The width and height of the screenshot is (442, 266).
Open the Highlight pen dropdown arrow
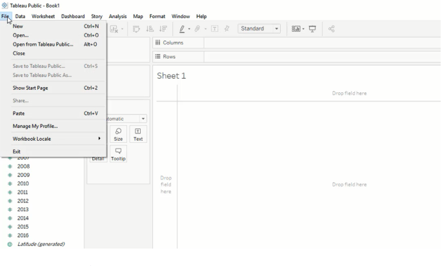pos(189,29)
